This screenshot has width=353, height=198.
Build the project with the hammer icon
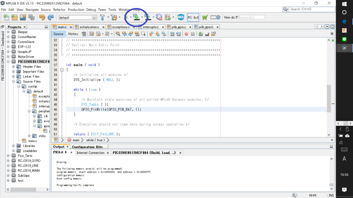tap(102, 17)
